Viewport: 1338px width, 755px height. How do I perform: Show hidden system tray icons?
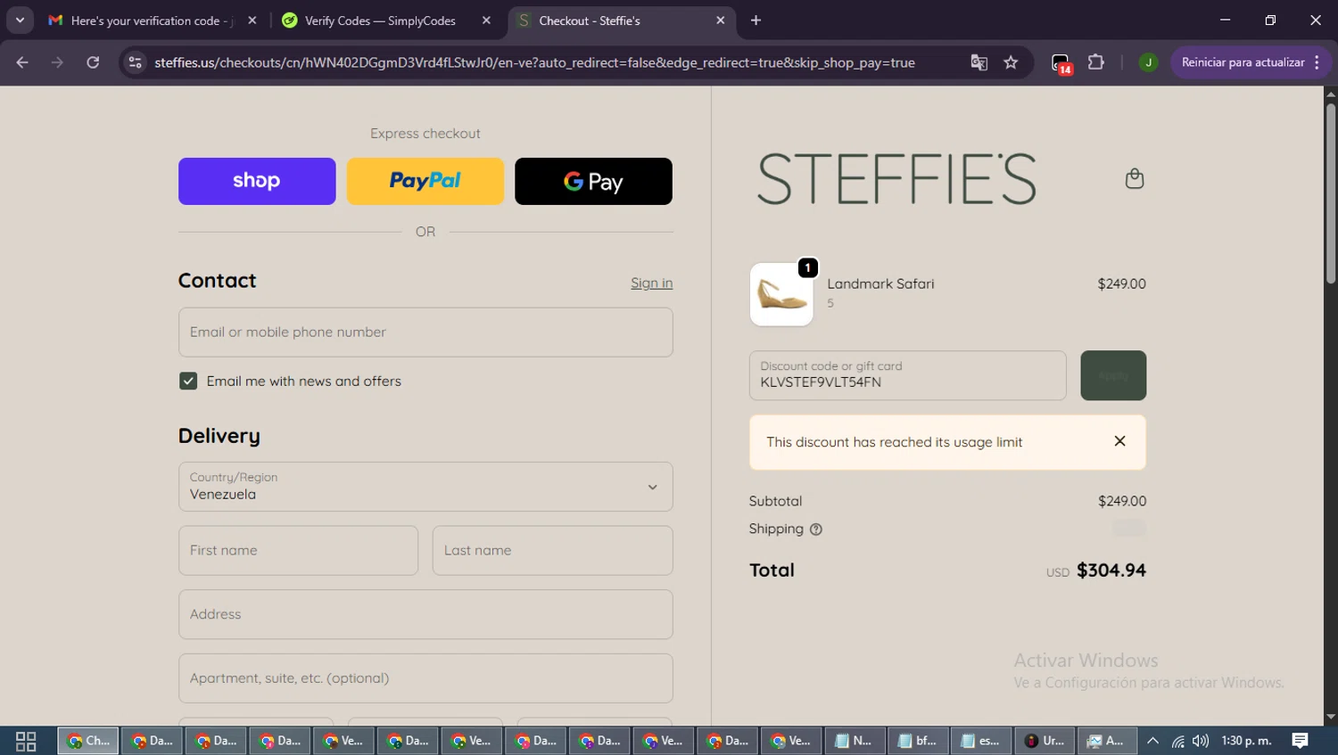click(1153, 741)
